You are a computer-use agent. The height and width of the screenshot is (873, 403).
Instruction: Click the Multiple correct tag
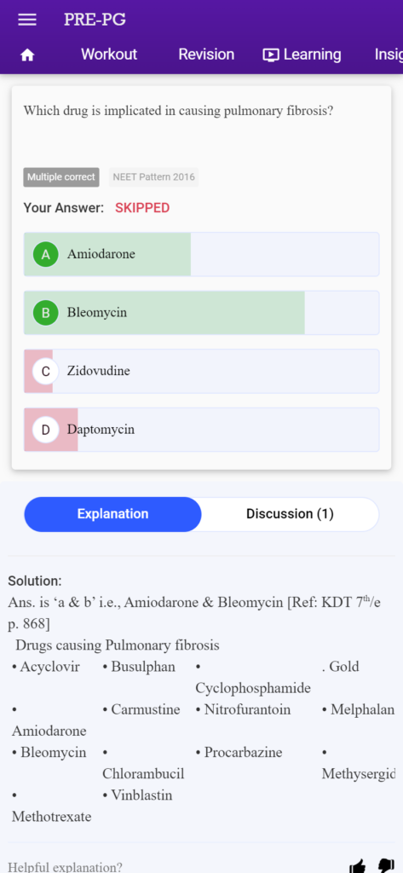tap(61, 177)
